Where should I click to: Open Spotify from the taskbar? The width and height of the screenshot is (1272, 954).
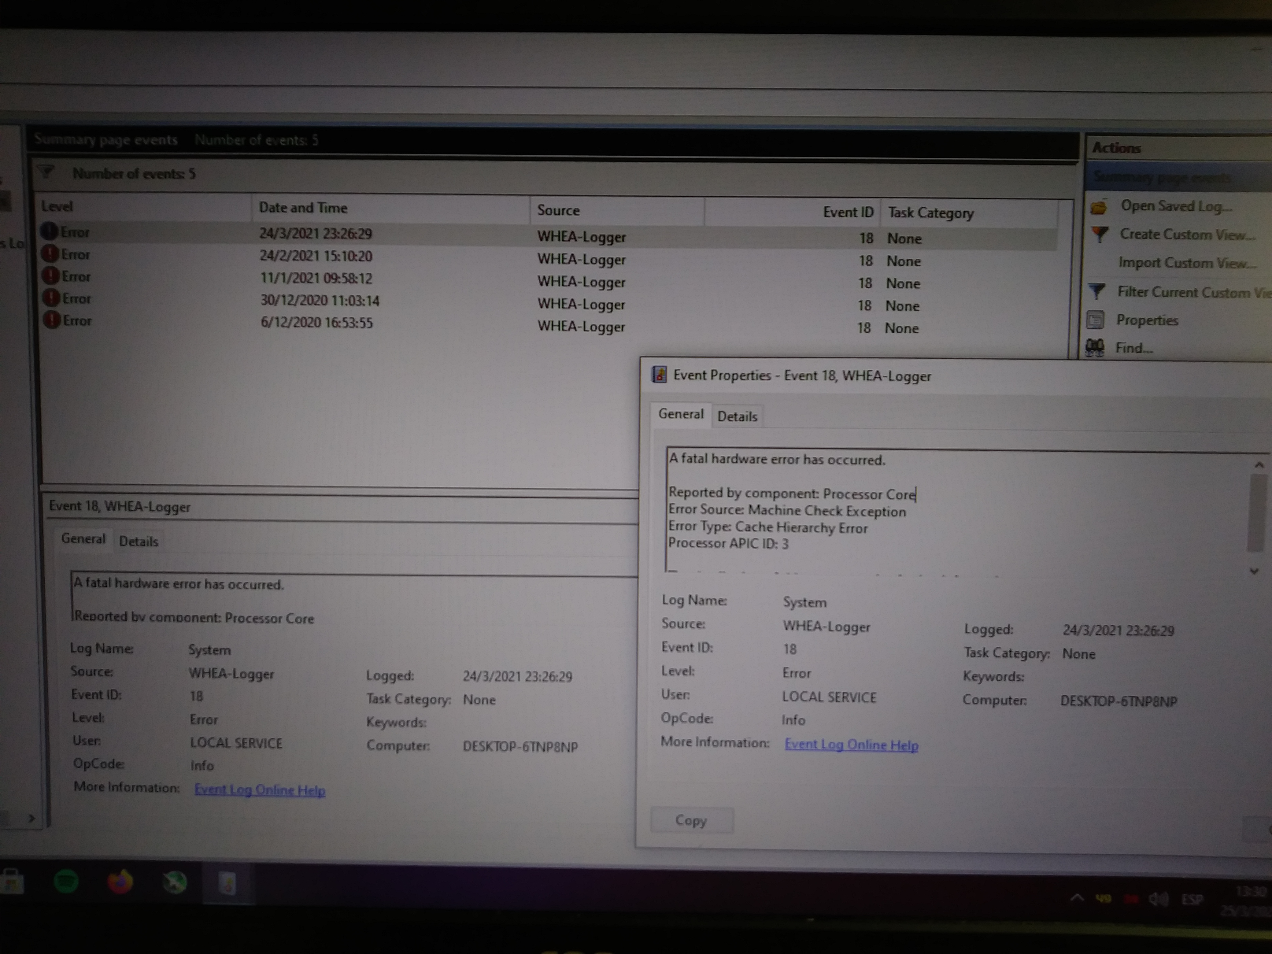(x=66, y=882)
